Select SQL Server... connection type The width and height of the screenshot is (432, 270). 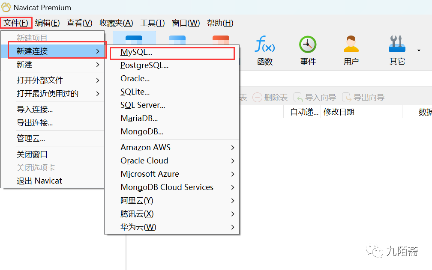click(x=172, y=105)
